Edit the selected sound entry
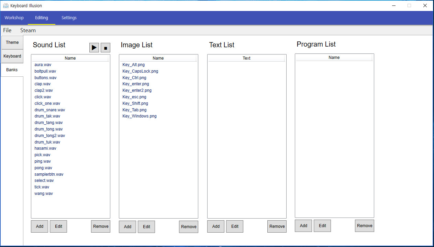Viewport: 434px width, 247px height. (58, 226)
